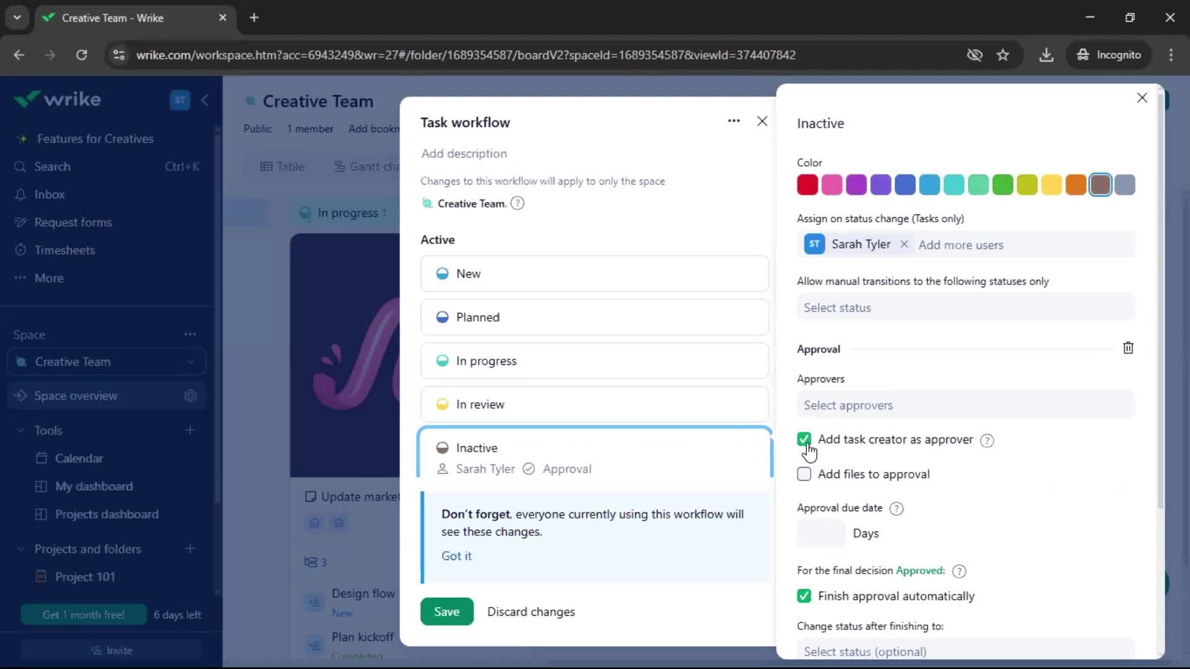This screenshot has height=669, width=1190.
Task: Open the ST user avatar menu in sidebar
Action: [x=180, y=100]
